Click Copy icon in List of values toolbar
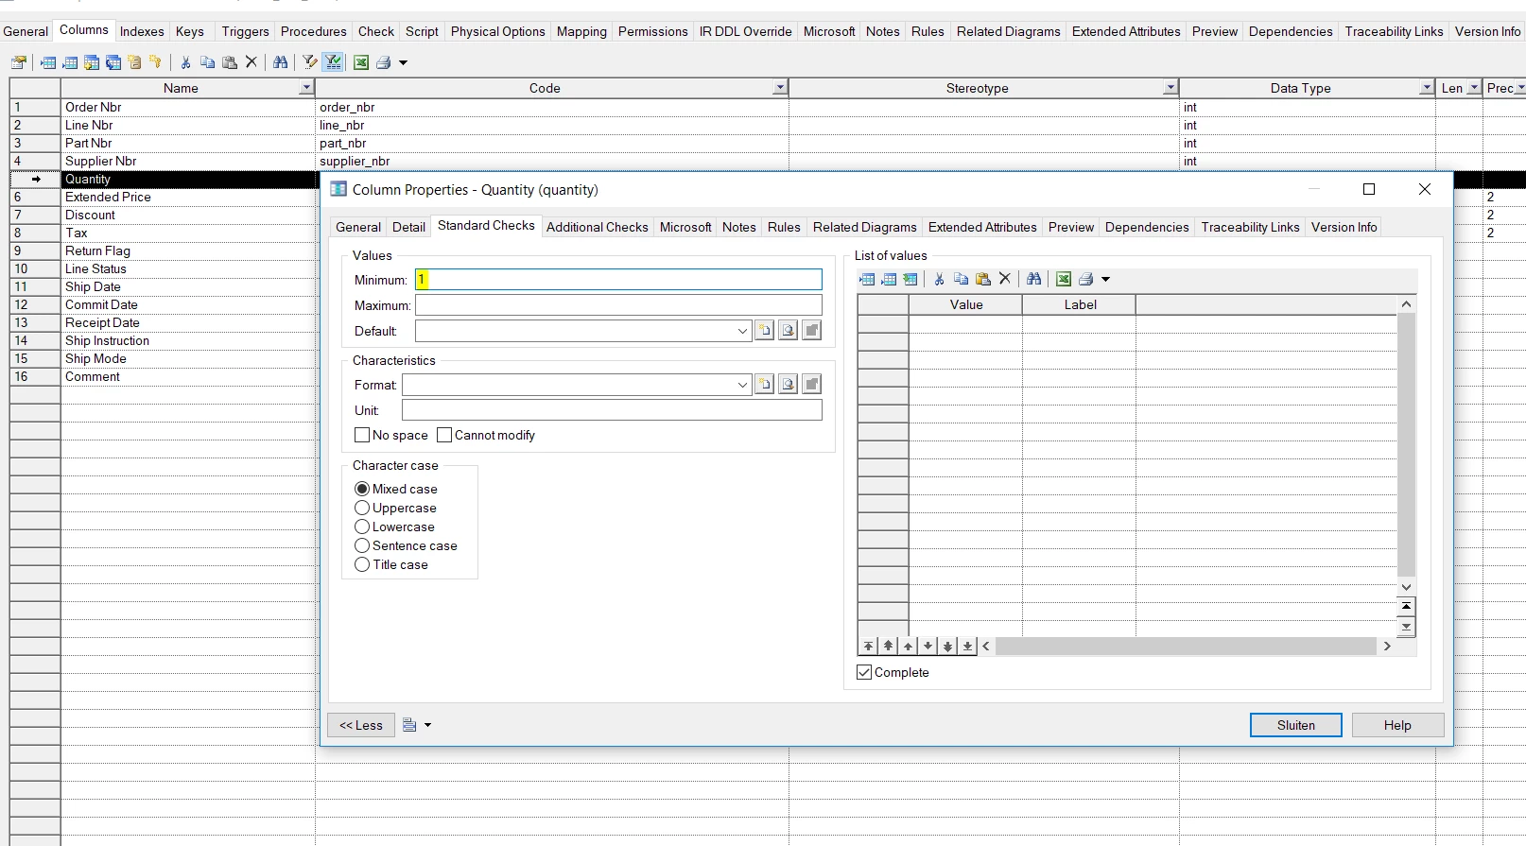 (961, 279)
